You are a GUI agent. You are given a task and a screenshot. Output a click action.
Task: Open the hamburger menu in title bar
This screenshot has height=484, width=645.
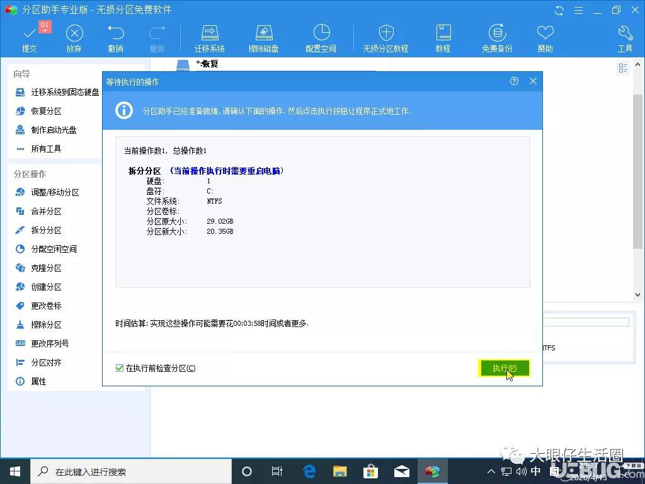tap(578, 11)
